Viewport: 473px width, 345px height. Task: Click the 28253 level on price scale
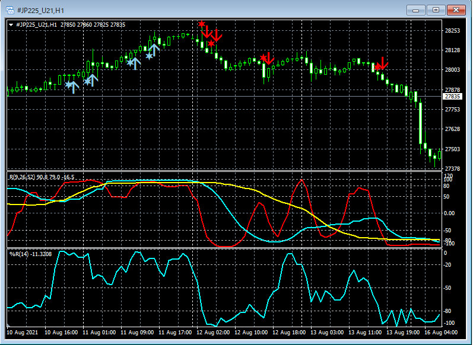pyautogui.click(x=453, y=30)
